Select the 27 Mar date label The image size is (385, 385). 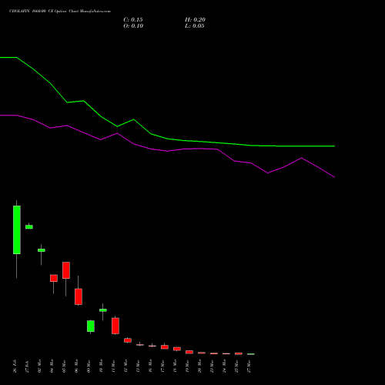click(x=249, y=366)
